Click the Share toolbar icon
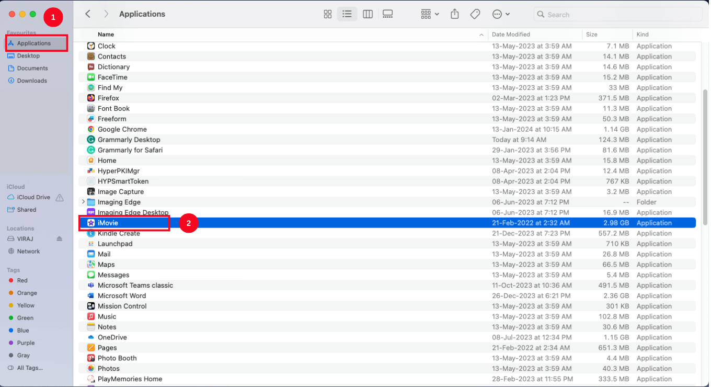Viewport: 711px width, 387px height. pyautogui.click(x=454, y=14)
